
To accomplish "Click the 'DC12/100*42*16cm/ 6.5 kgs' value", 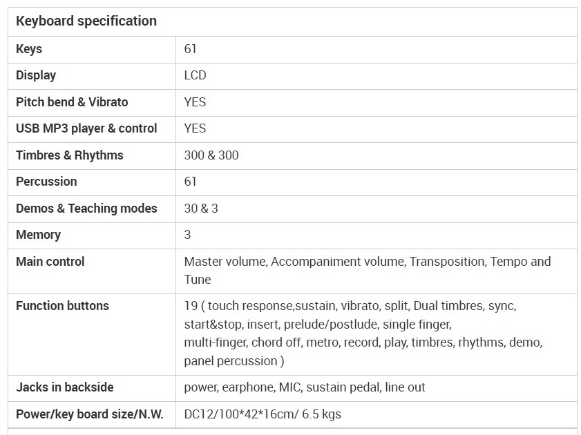I will [263, 414].
